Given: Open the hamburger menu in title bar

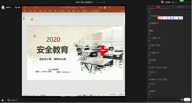Looking at the screenshot, I should coord(179,2).
